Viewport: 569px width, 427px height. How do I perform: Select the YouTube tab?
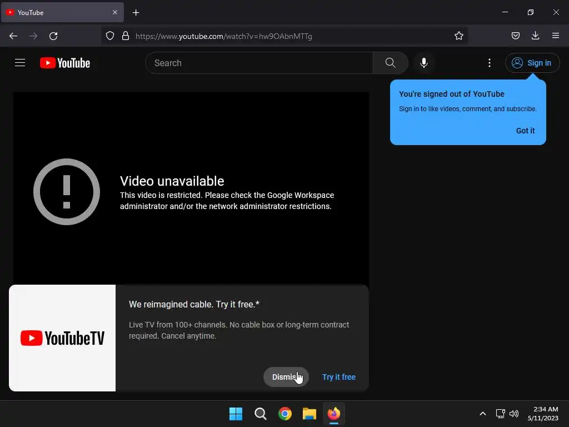click(62, 13)
